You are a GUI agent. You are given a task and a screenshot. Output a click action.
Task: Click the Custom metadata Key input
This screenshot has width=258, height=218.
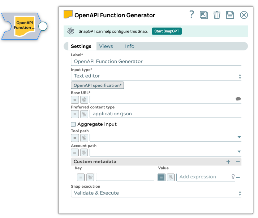tap(125, 177)
